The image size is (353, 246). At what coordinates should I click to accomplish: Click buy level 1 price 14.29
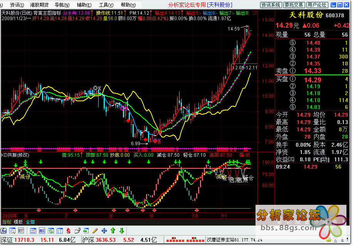click(313, 80)
